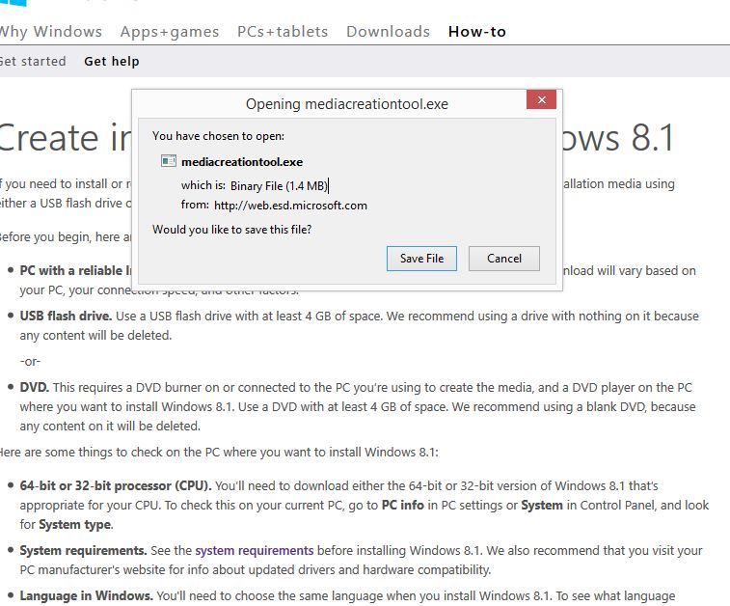This screenshot has width=730, height=606.
Task: Click the dialog title 'Opening mediacreationtool.exe'
Action: pos(347,104)
